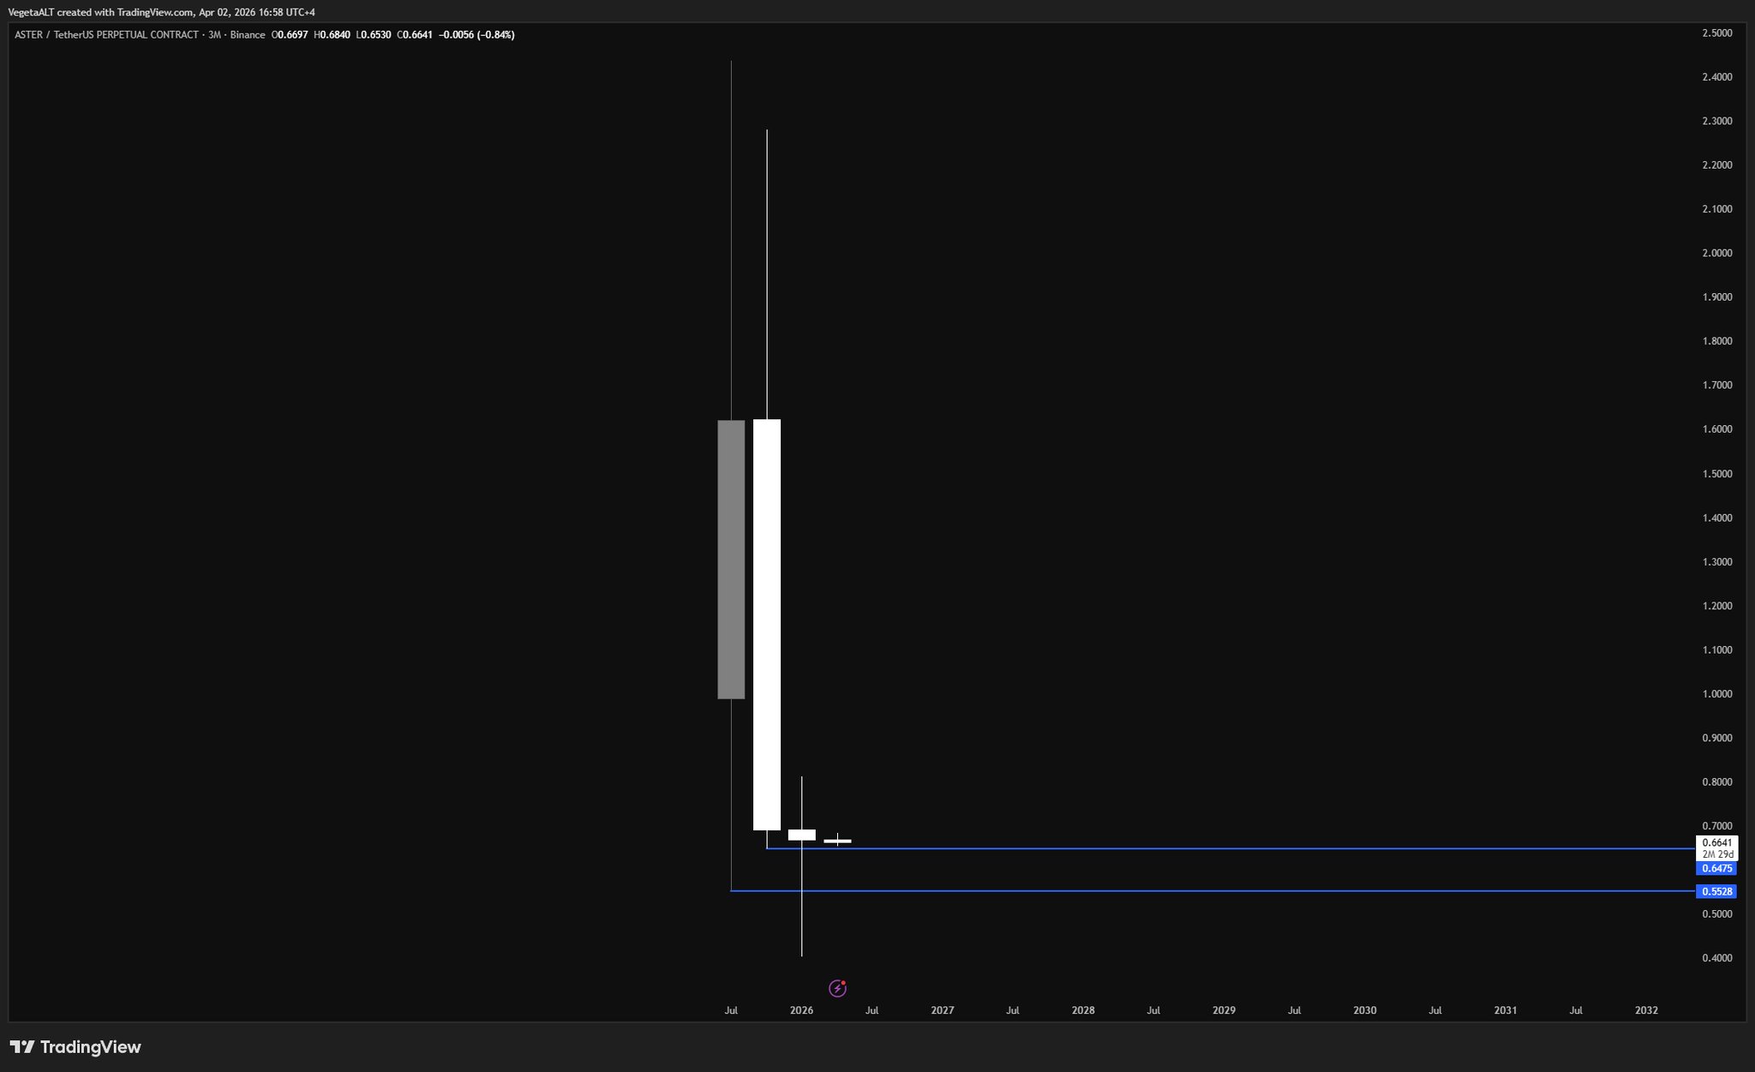1755x1072 pixels.
Task: Click the lower blue horizontal line
Action: (x=1200, y=891)
